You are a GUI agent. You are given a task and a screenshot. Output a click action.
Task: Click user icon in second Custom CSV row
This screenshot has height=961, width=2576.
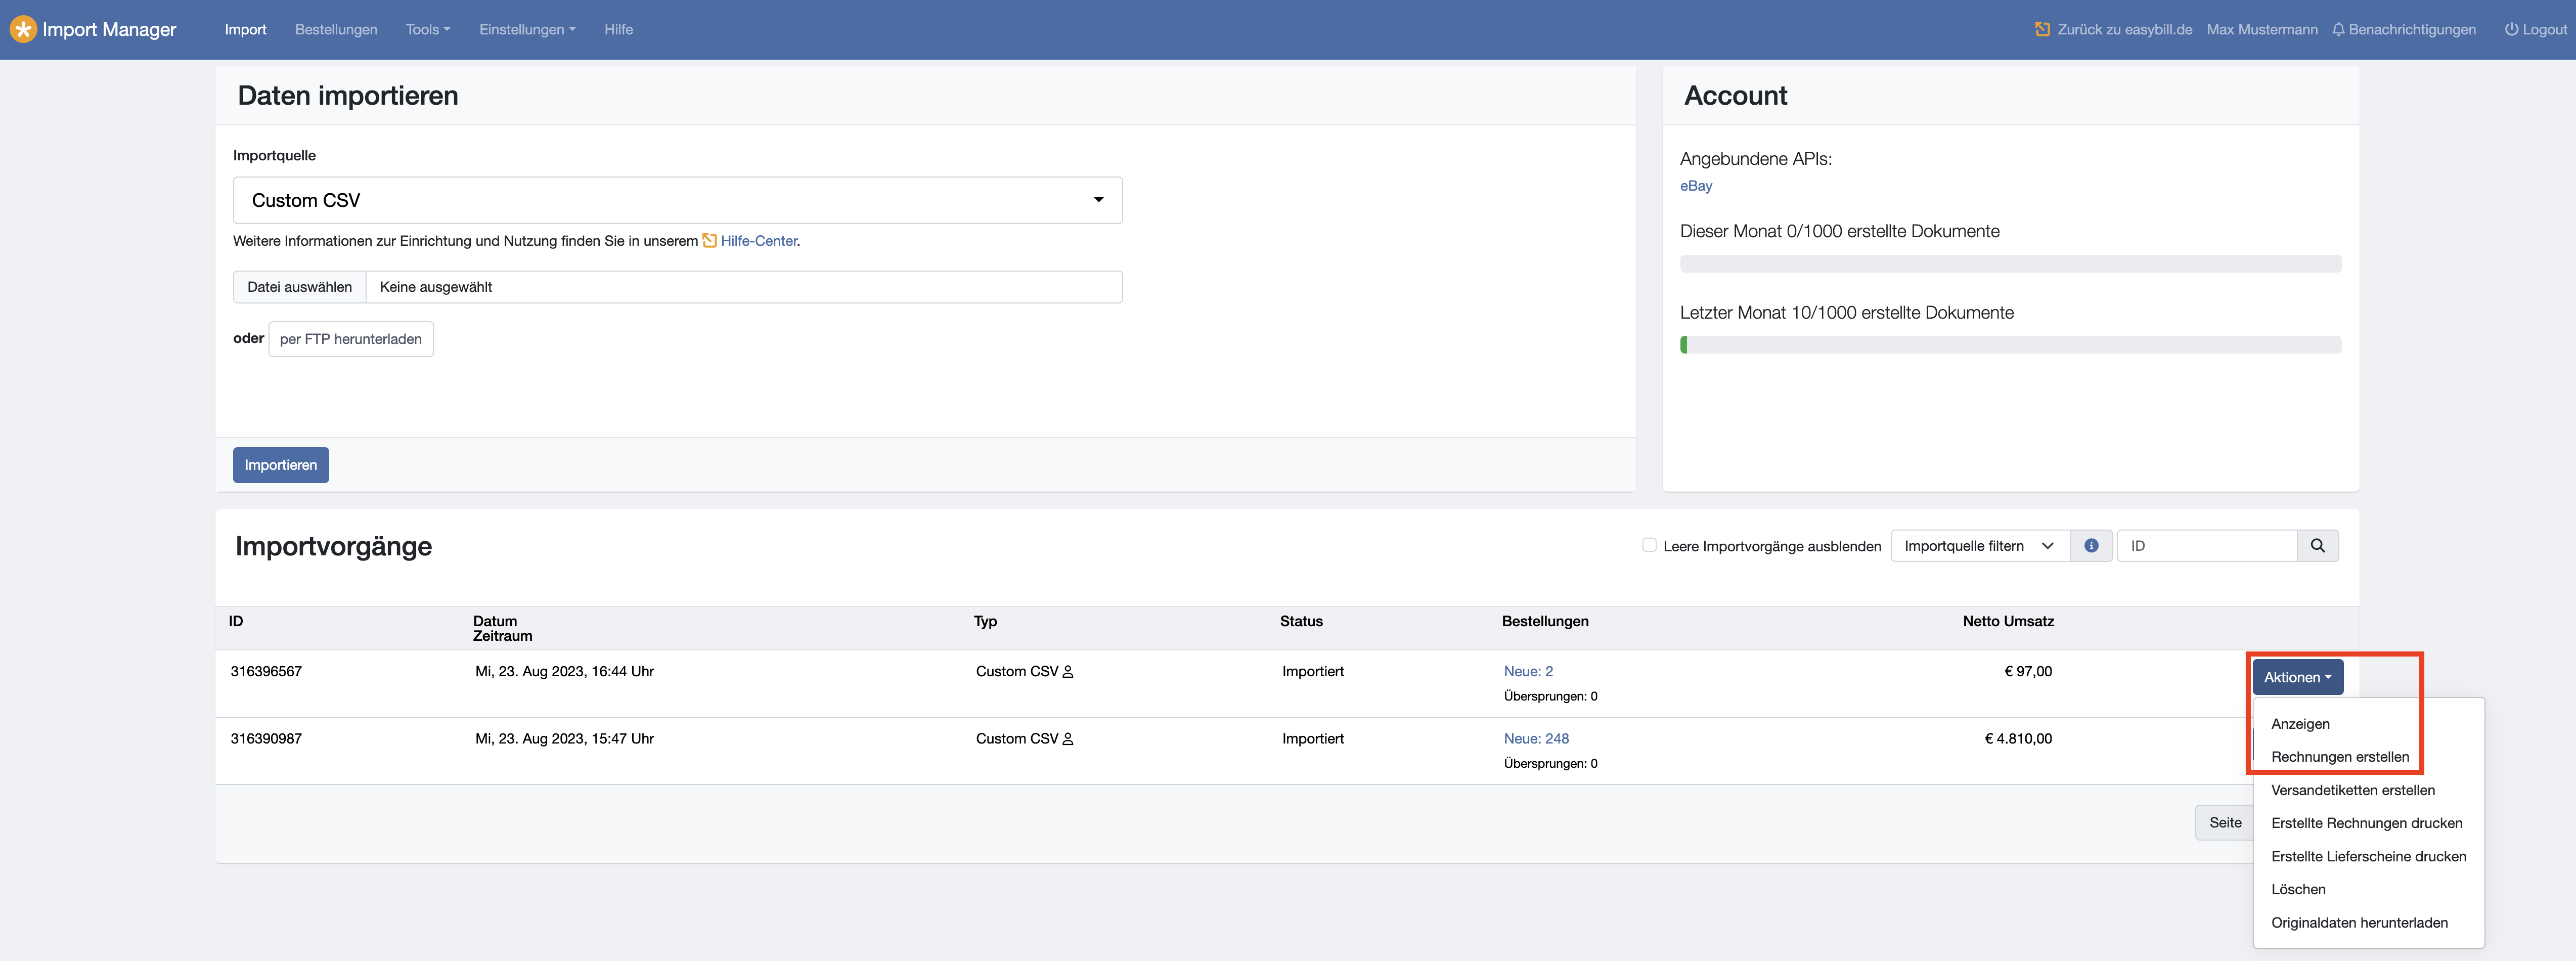[x=1068, y=739]
